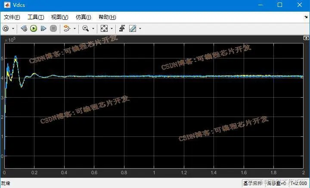Click the scale axes limits icon

coord(104,28)
